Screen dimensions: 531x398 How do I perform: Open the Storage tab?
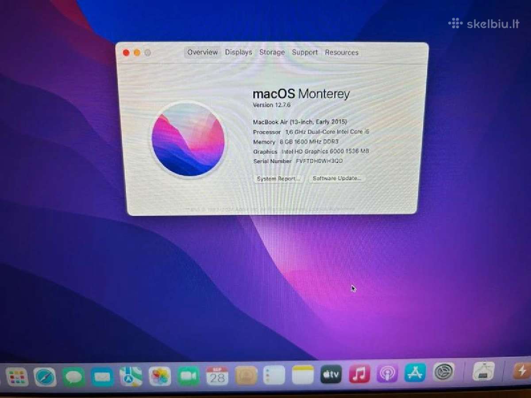272,52
